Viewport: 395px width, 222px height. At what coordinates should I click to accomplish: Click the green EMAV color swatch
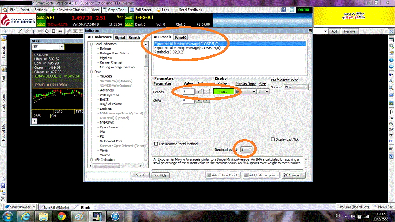224,92
